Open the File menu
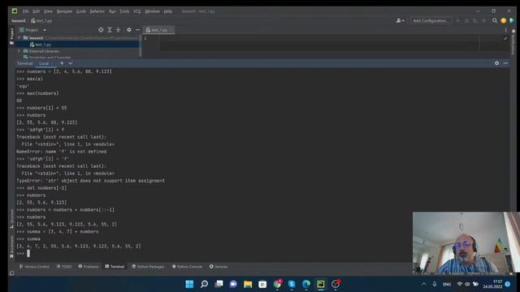 point(25,11)
